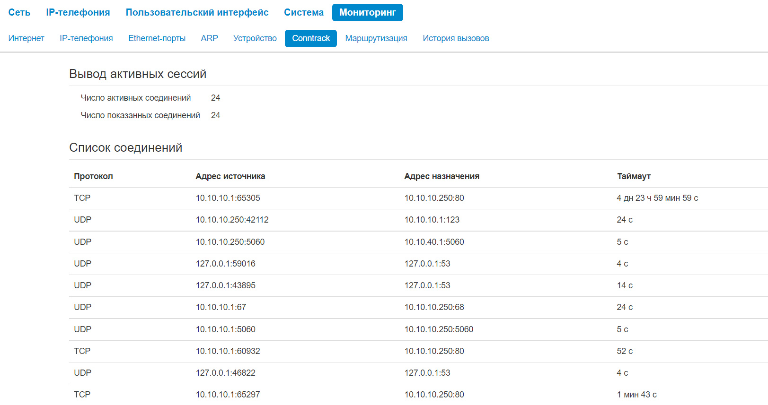Open the Сеть main menu tab
The height and width of the screenshot is (405, 768).
coord(19,12)
